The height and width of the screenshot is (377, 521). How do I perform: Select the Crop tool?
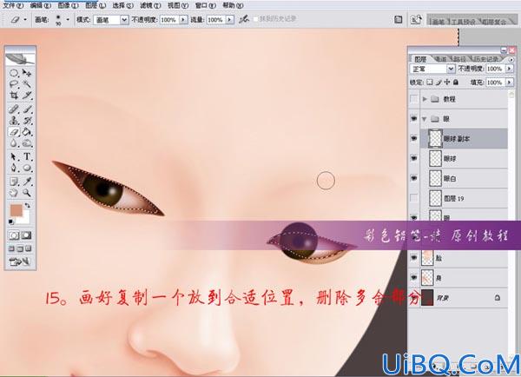tap(14, 96)
